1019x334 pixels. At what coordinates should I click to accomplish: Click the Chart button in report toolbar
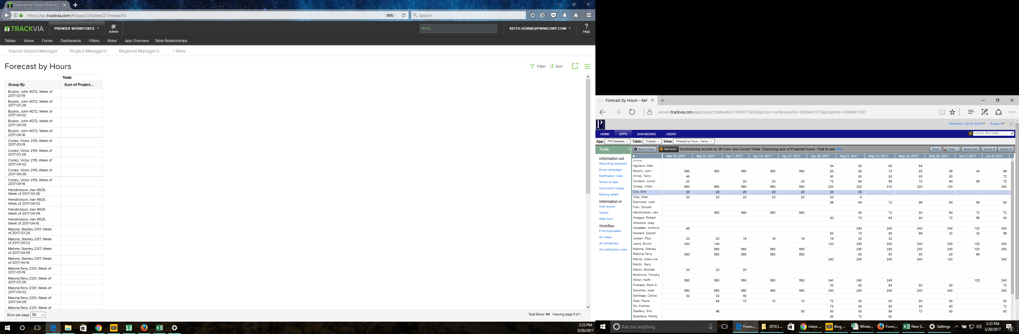point(951,149)
